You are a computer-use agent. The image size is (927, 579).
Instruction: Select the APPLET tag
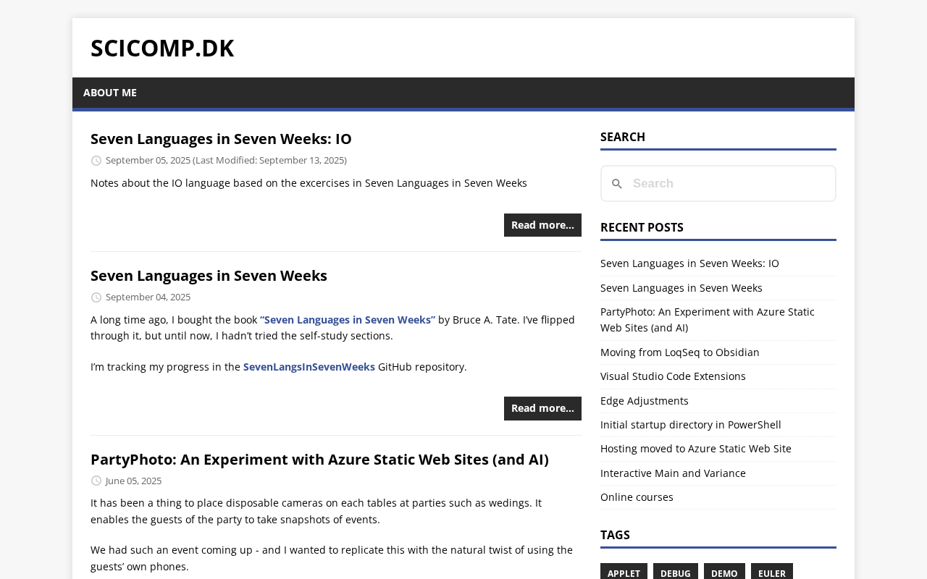click(624, 572)
